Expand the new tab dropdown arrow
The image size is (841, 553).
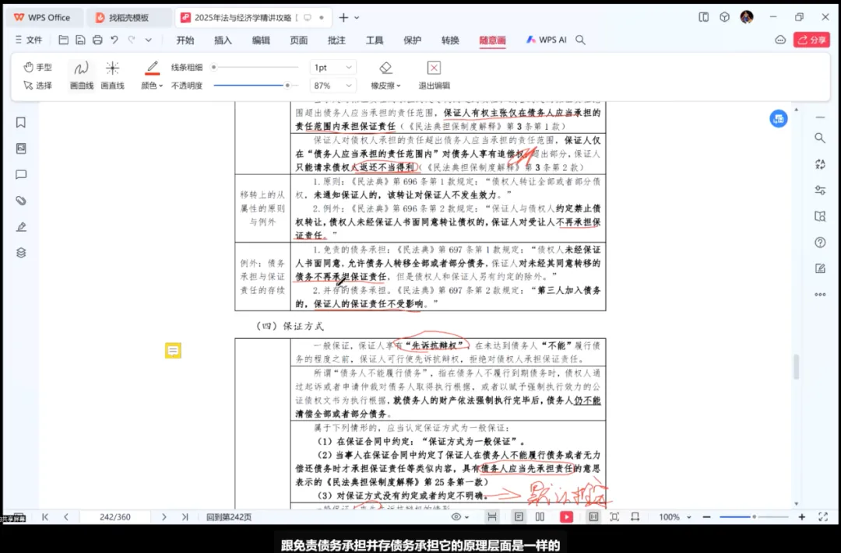(x=357, y=18)
